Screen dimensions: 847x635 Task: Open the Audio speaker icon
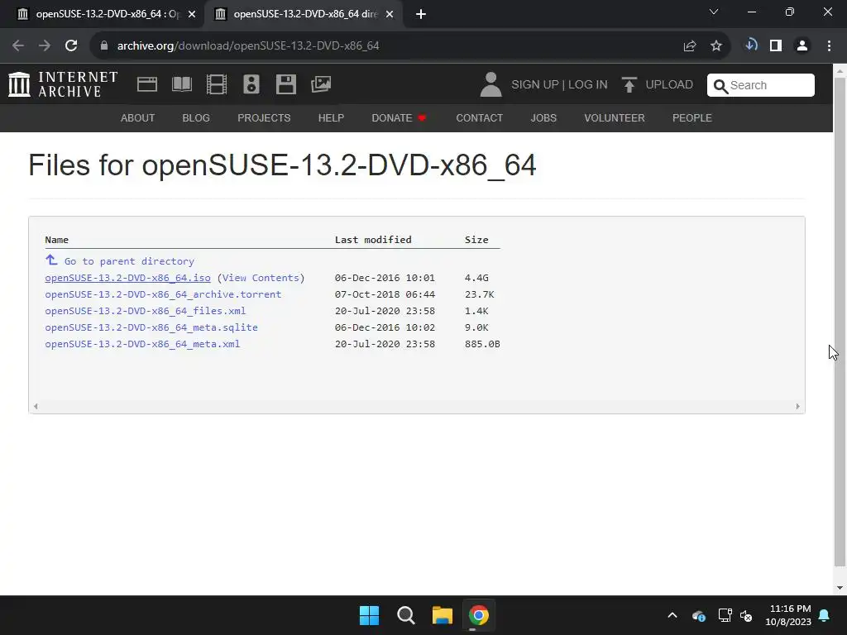251,85
